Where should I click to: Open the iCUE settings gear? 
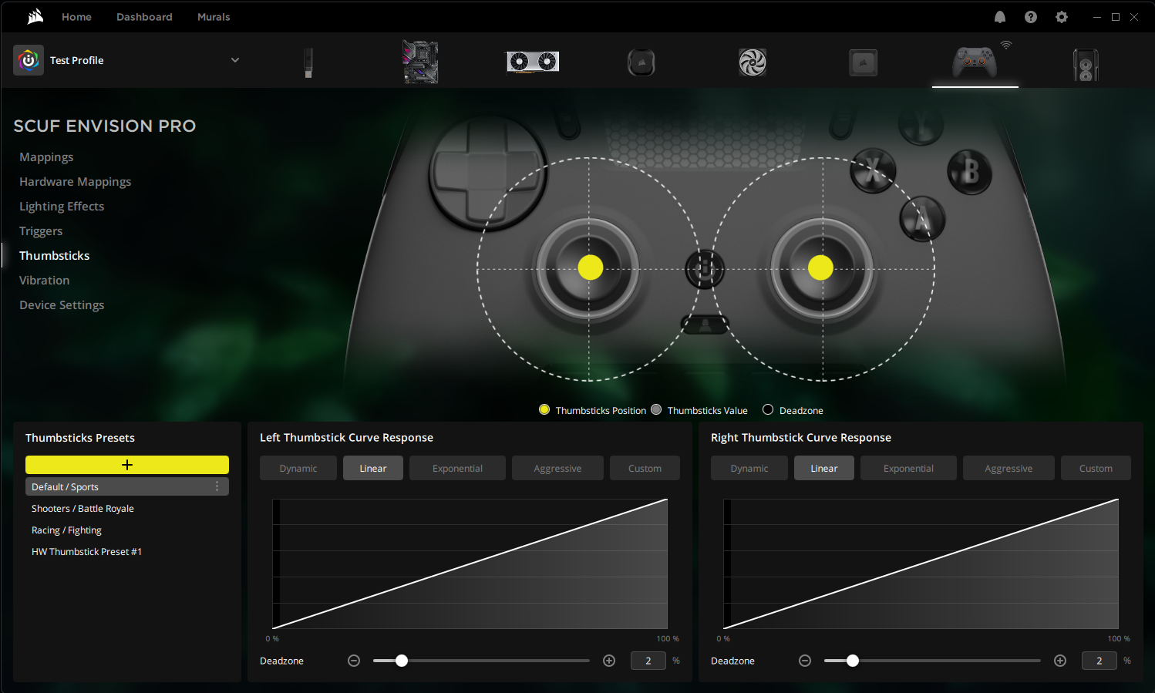[1062, 16]
